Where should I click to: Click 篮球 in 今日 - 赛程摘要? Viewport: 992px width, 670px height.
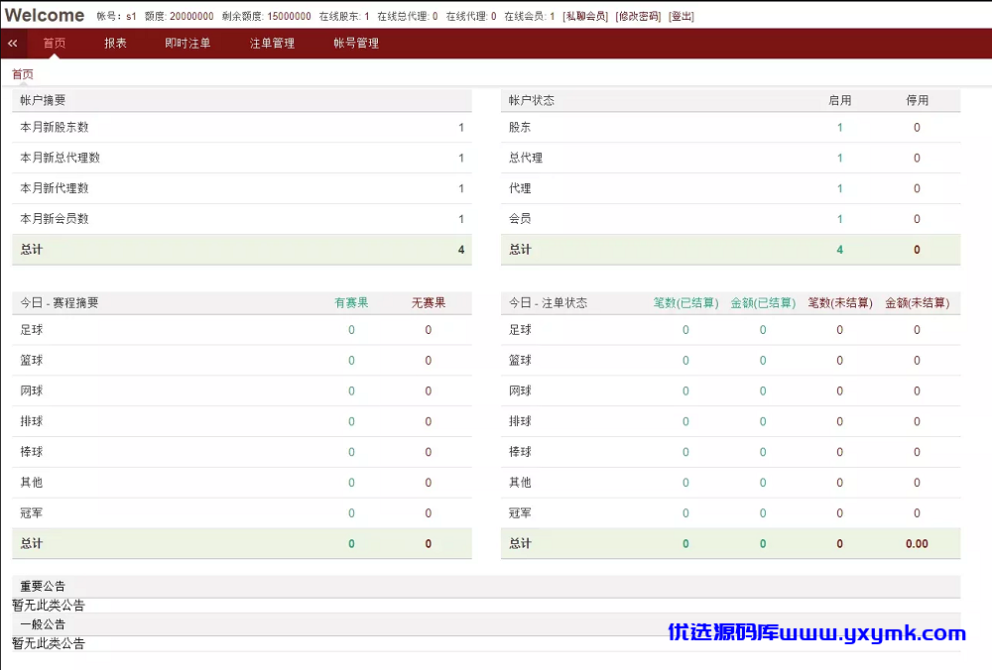pyautogui.click(x=32, y=361)
